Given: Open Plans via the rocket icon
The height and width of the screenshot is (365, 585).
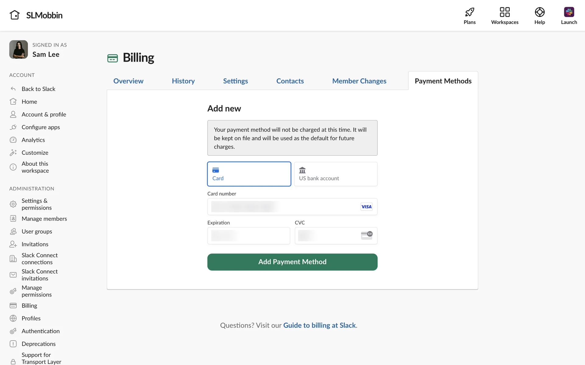Looking at the screenshot, I should click(x=470, y=12).
